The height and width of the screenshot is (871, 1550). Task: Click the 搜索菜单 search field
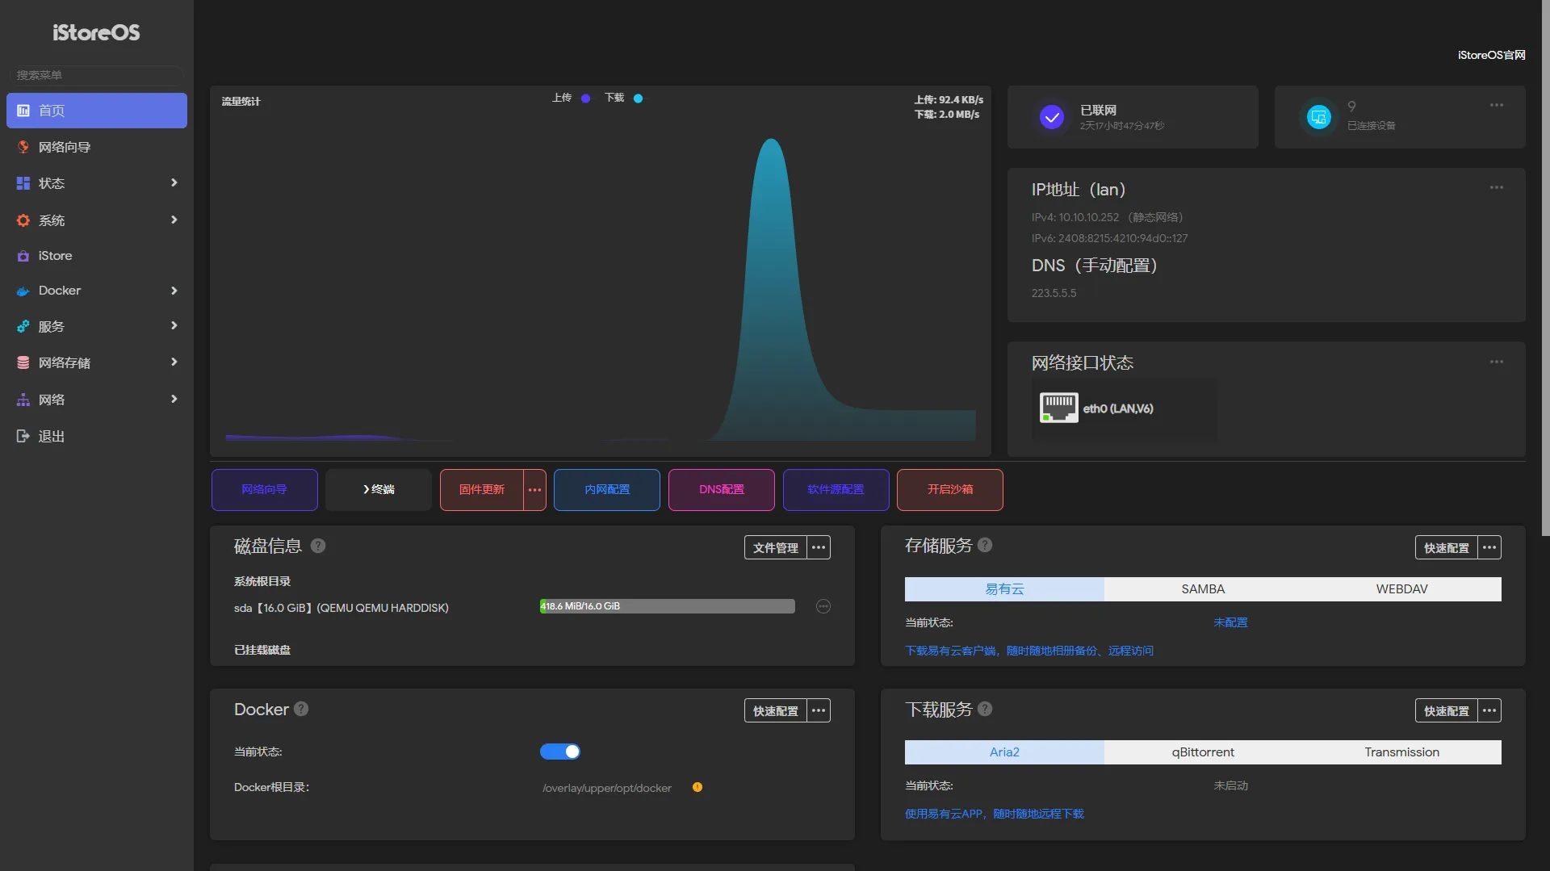pos(96,75)
